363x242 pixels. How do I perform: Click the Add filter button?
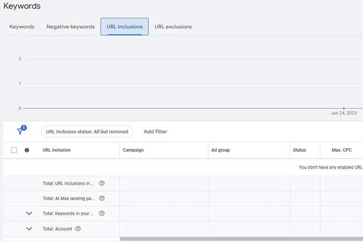tap(155, 131)
